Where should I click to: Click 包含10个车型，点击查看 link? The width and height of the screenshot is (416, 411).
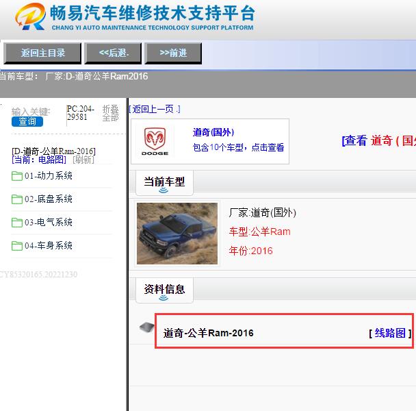[238, 147]
